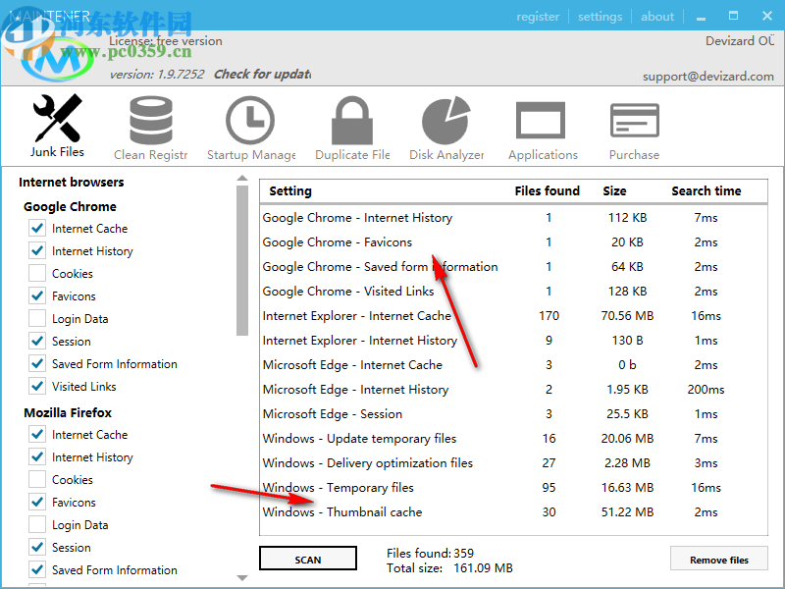Open the Startup Manager clock icon

[x=250, y=121]
